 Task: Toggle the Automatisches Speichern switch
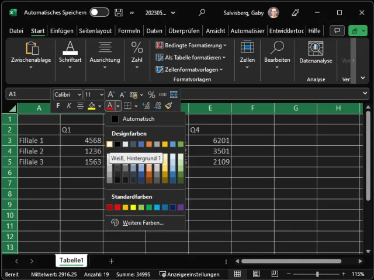click(x=99, y=12)
